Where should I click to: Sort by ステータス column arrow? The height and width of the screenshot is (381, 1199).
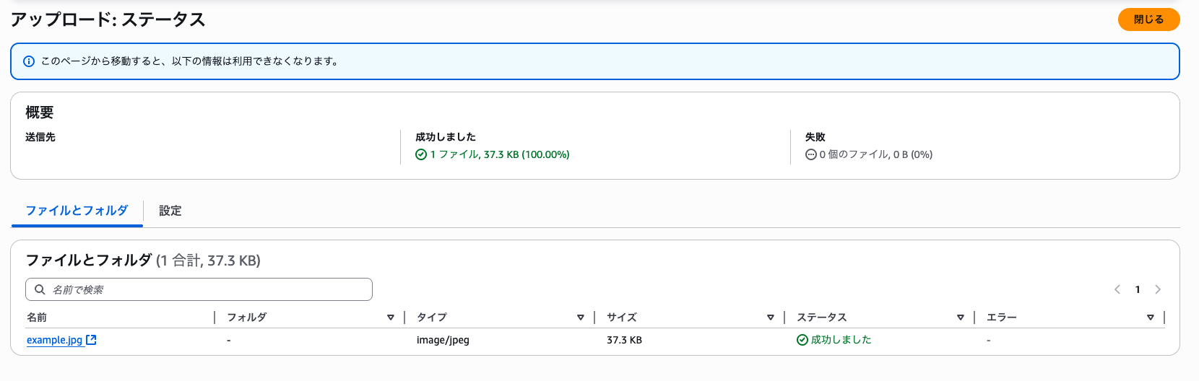(961, 317)
